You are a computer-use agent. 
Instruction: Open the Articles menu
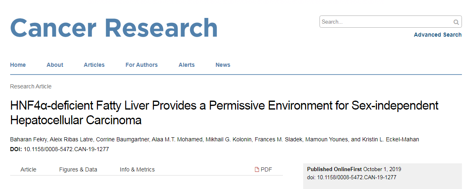point(94,65)
